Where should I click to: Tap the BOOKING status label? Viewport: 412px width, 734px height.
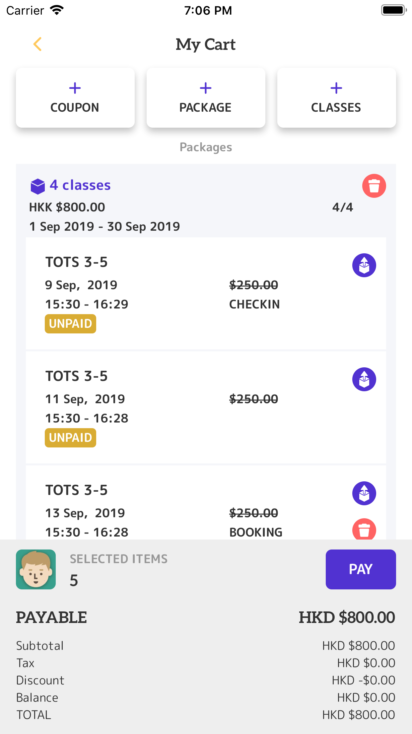coord(256,532)
